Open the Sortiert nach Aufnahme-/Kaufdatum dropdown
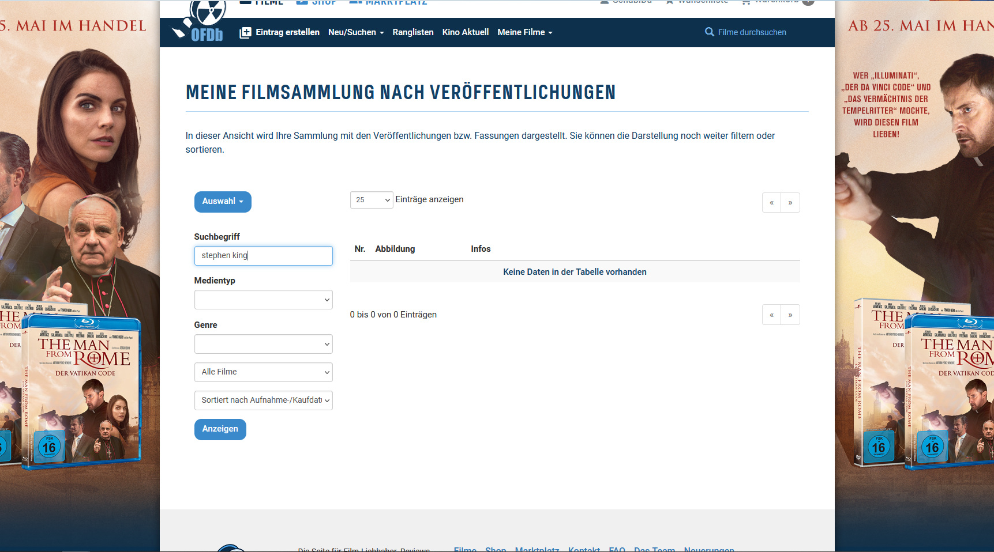Image resolution: width=994 pixels, height=552 pixels. point(263,400)
